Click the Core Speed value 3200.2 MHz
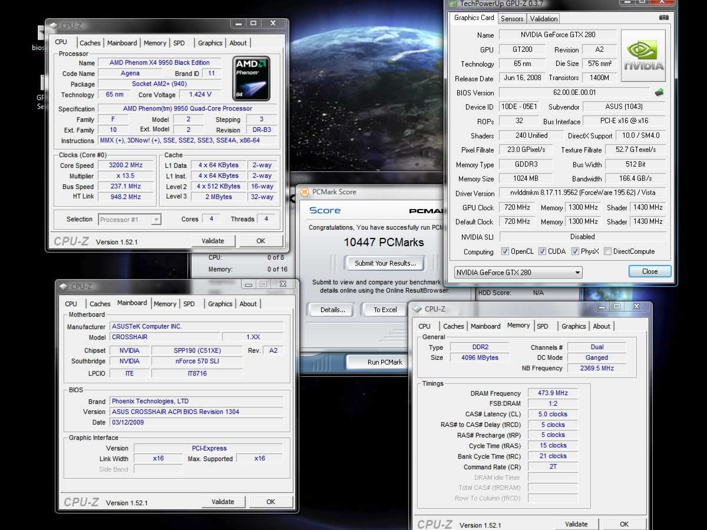This screenshot has width=707, height=530. (x=126, y=165)
